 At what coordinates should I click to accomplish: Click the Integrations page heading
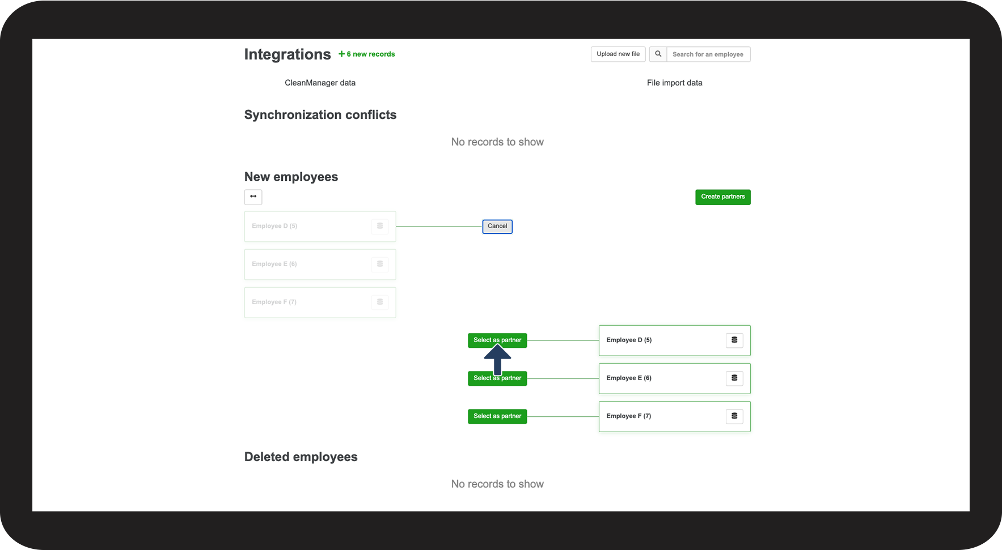pos(288,54)
